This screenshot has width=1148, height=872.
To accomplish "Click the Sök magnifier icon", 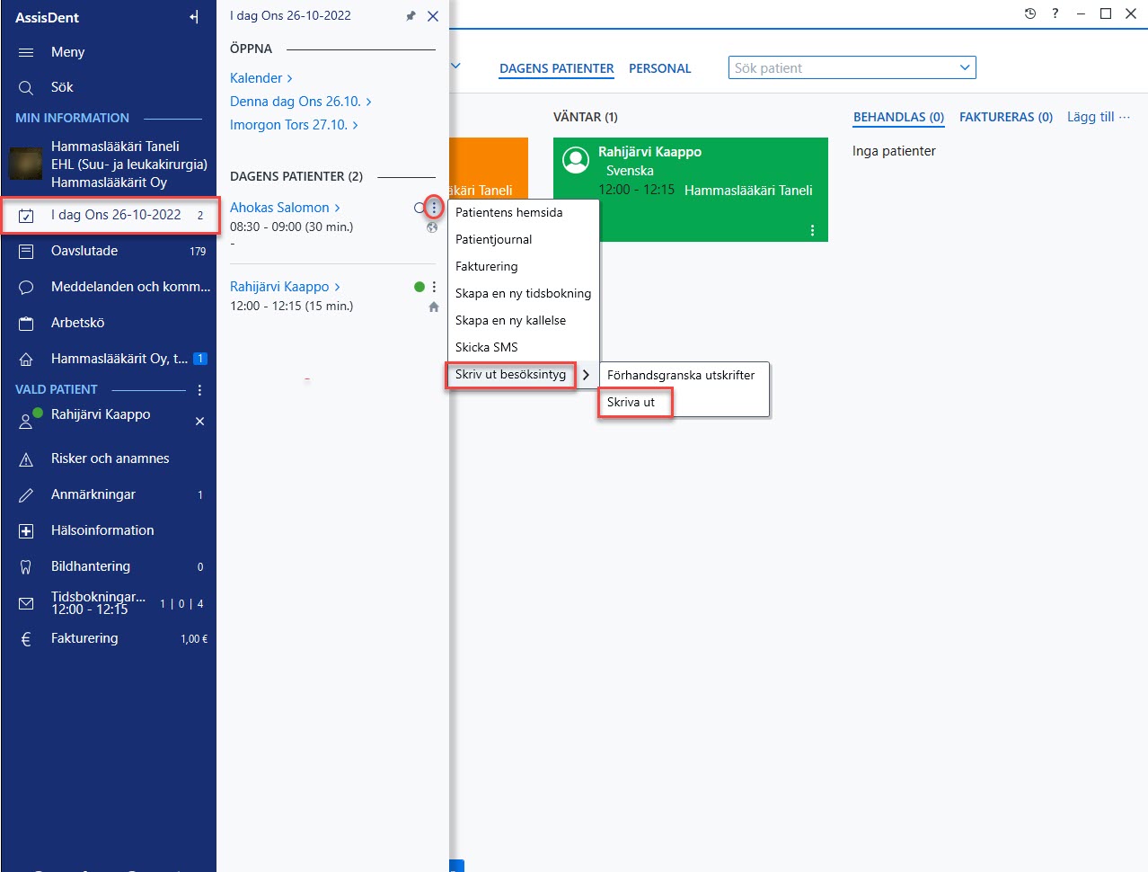I will [x=26, y=87].
